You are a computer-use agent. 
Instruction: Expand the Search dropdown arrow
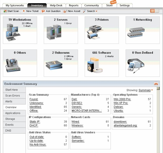[x=96, y=11]
